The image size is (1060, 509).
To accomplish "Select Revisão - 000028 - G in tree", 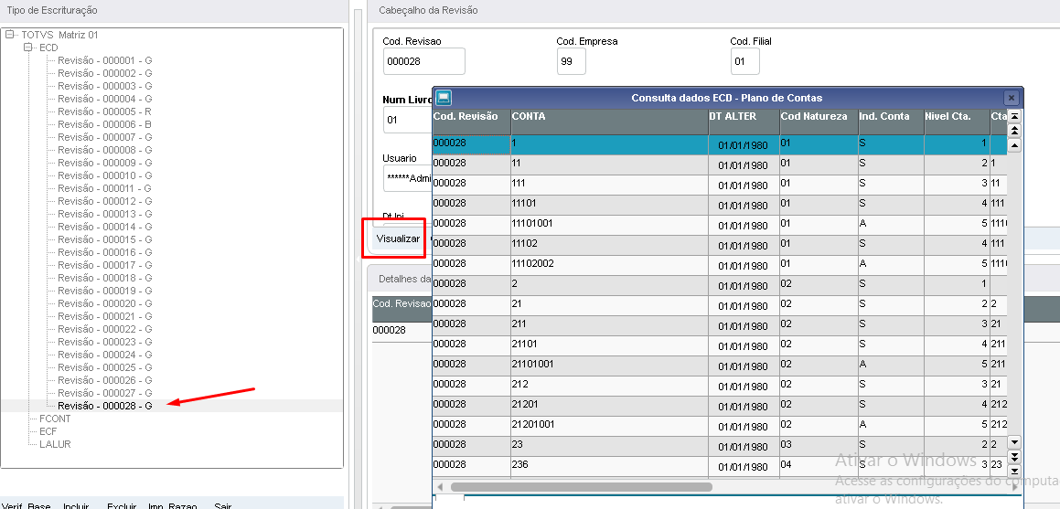I will tap(105, 406).
